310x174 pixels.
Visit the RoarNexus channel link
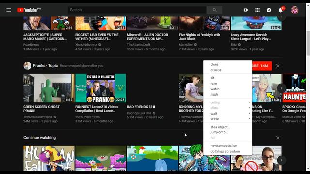(31, 45)
